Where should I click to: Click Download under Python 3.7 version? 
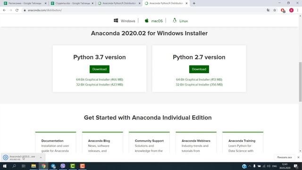pyautogui.click(x=100, y=69)
